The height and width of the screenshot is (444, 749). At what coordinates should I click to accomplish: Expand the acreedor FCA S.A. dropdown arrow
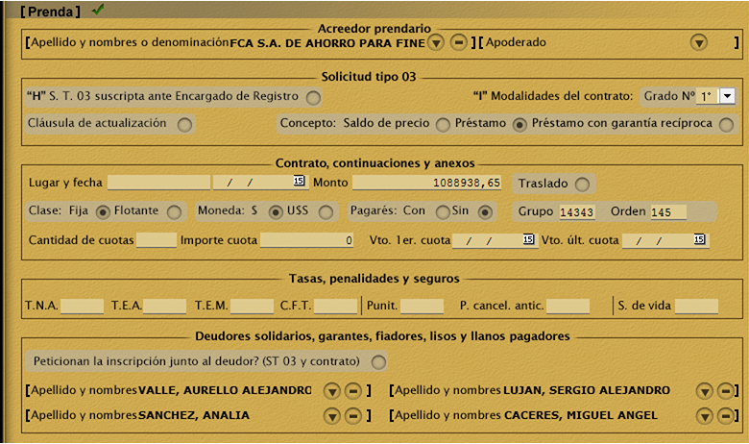(436, 43)
